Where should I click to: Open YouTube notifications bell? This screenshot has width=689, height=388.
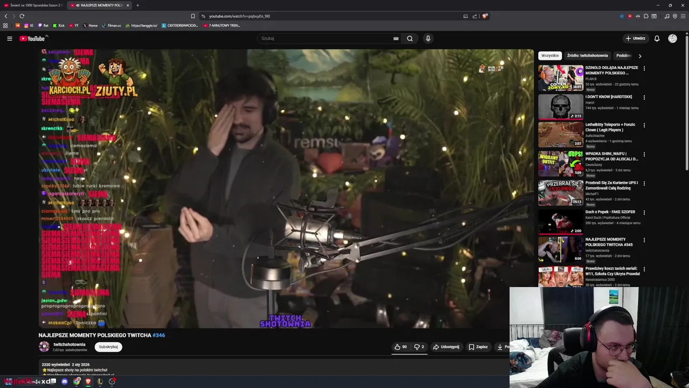click(x=657, y=38)
